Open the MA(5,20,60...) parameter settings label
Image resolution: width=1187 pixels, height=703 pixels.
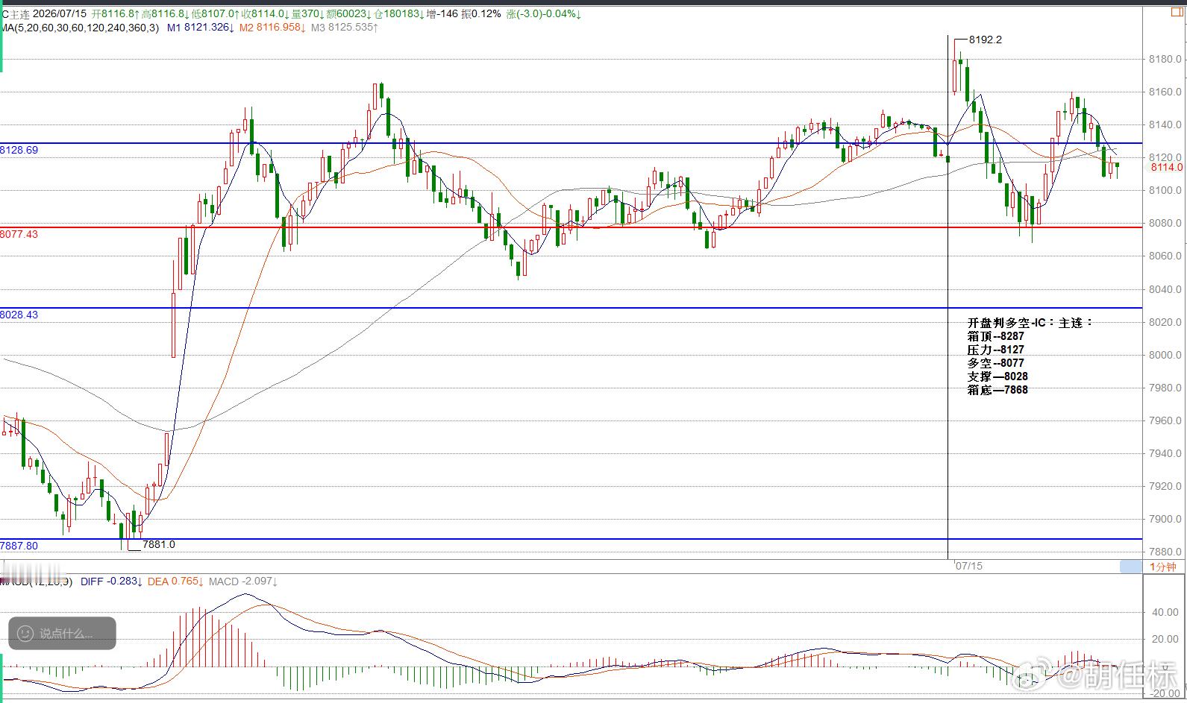[80, 28]
